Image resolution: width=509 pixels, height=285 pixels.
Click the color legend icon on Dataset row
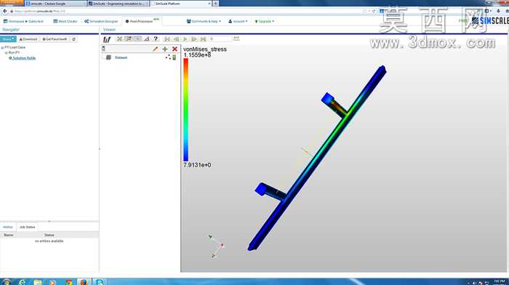coord(175,57)
